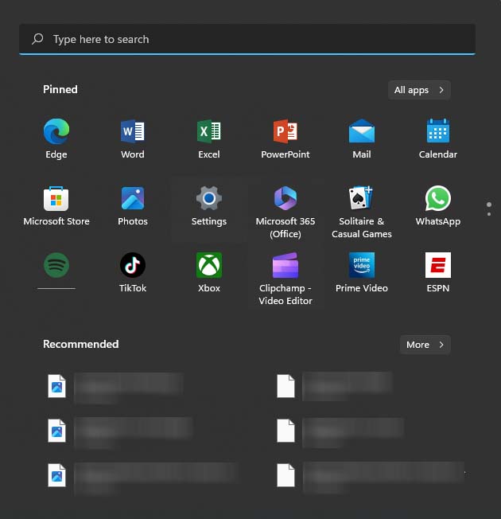Launch Word from the pinned apps
The height and width of the screenshot is (519, 501).
(133, 132)
